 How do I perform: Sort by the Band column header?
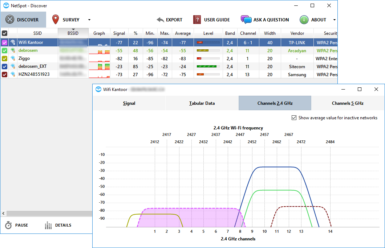pyautogui.click(x=230, y=33)
